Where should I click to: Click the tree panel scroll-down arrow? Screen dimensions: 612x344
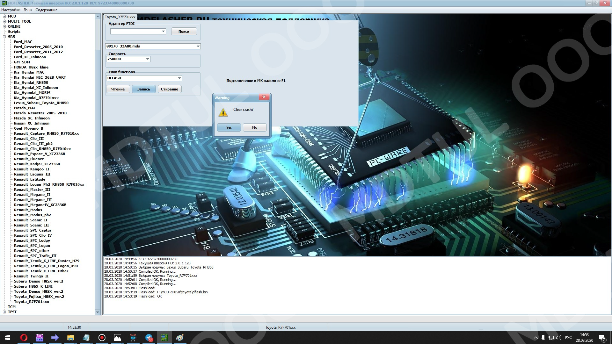tap(98, 312)
